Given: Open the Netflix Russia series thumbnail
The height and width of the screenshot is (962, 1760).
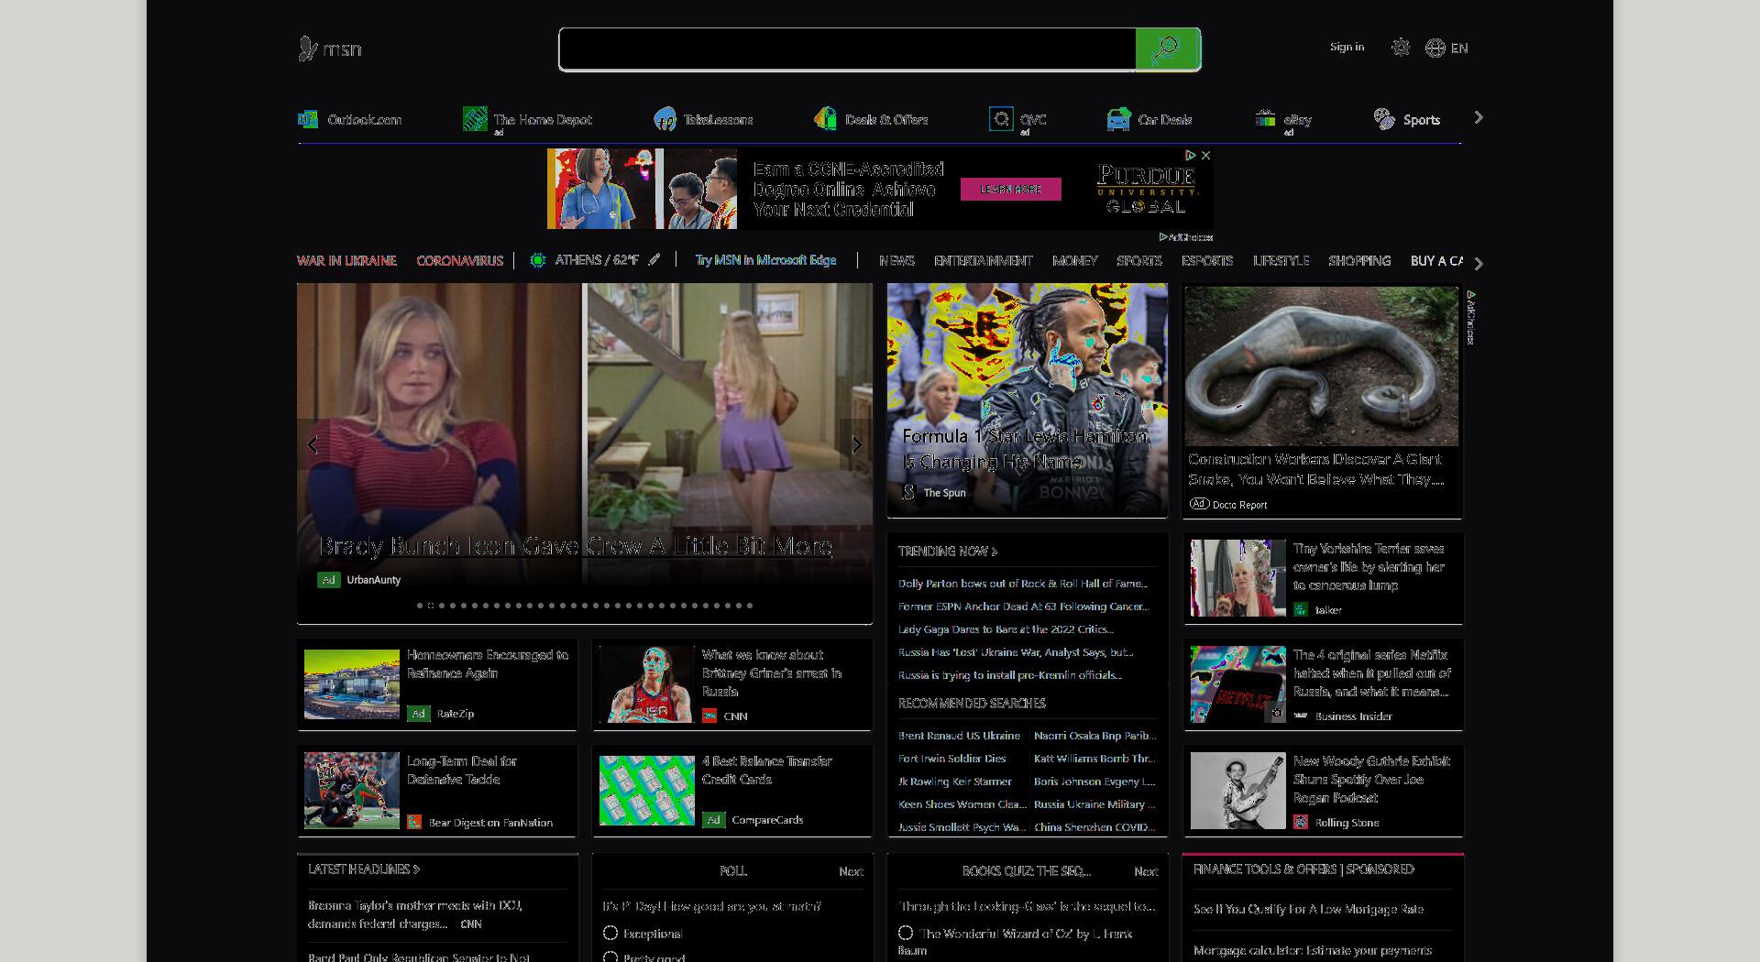Looking at the screenshot, I should (1237, 684).
